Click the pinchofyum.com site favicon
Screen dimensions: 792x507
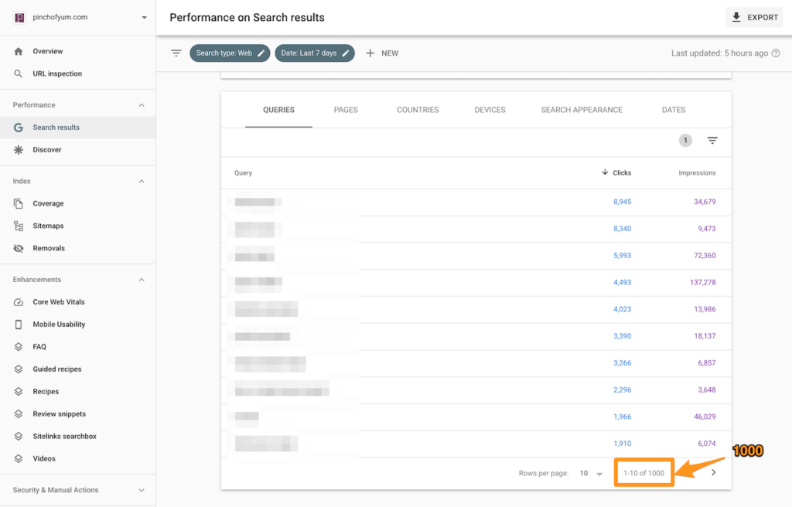tap(19, 17)
